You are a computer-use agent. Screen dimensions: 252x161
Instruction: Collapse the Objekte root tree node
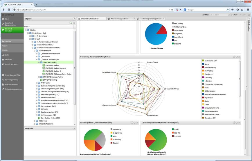tap(26, 30)
